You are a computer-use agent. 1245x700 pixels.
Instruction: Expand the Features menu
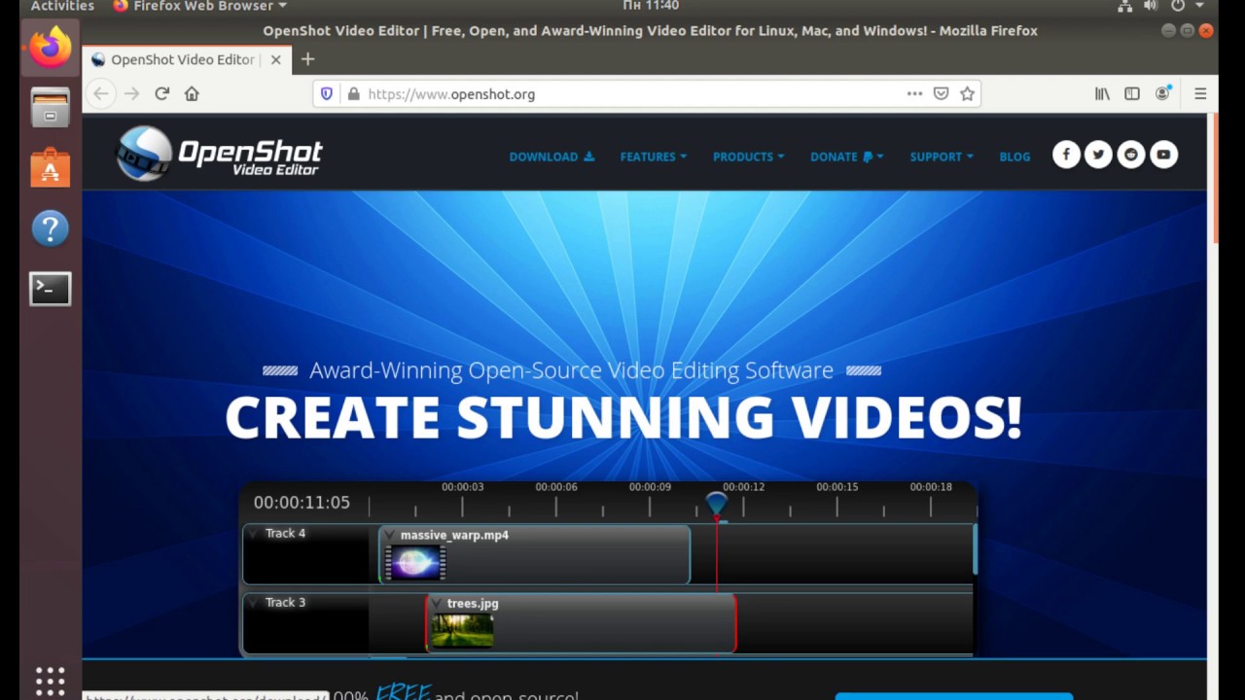tap(654, 157)
